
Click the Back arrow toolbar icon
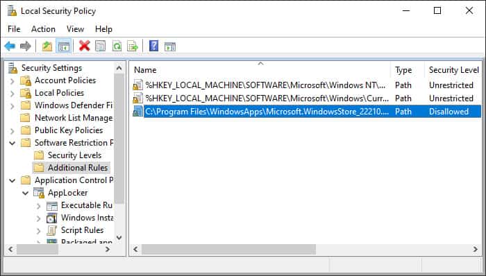click(10, 46)
